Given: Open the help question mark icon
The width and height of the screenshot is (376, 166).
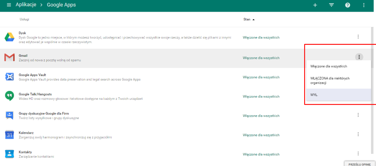Looking at the screenshot, I should [x=347, y=5].
